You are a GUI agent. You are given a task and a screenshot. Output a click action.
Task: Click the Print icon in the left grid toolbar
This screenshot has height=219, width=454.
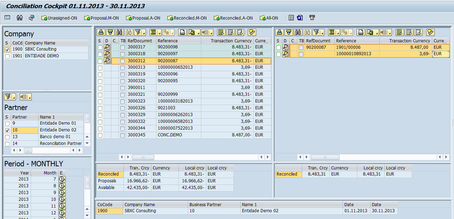point(182,32)
